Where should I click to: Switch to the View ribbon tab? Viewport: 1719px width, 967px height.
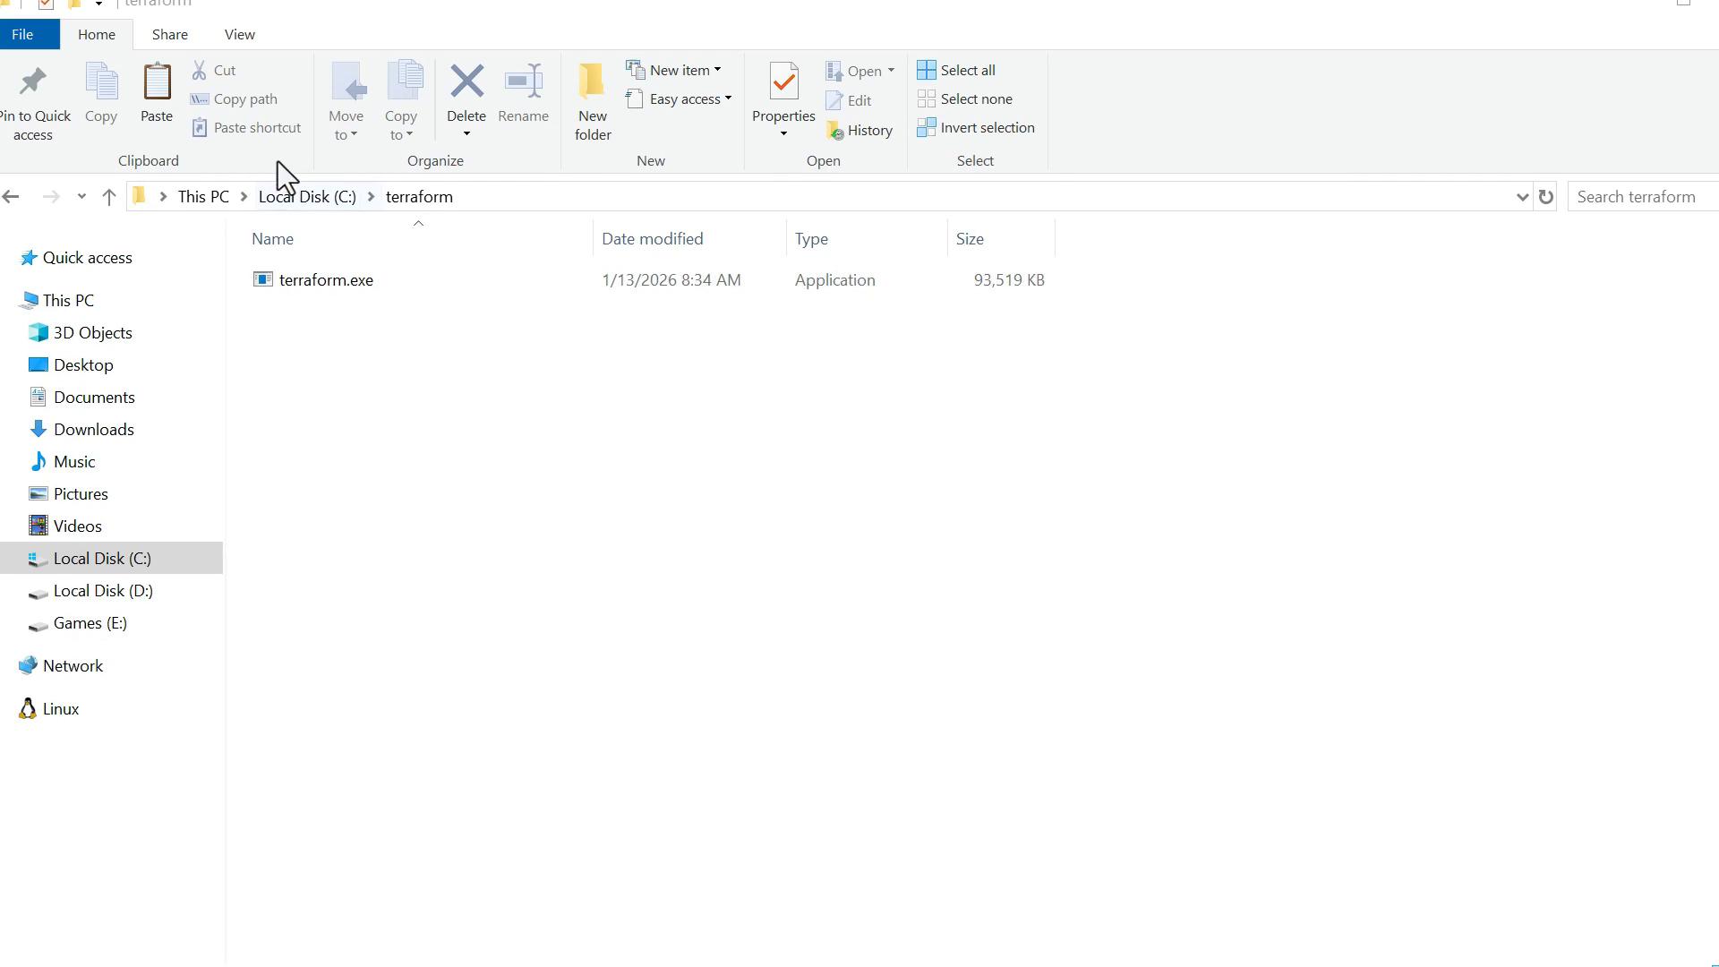click(240, 34)
